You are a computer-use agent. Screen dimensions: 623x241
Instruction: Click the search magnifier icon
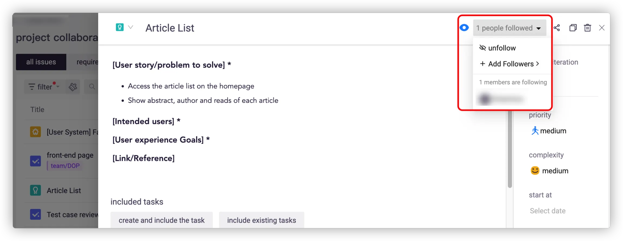(x=92, y=87)
